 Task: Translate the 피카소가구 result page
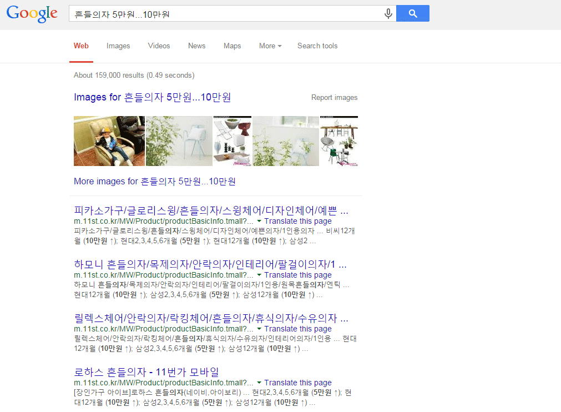click(297, 221)
